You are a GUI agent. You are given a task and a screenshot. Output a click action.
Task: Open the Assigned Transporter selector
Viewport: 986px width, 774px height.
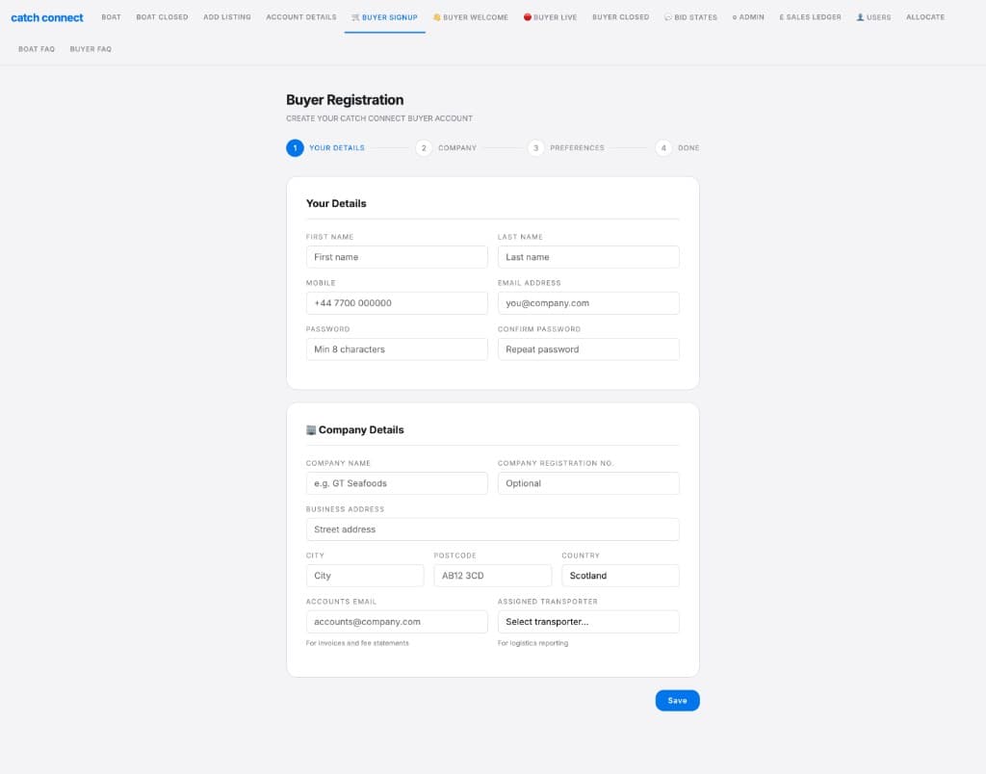[x=588, y=621]
